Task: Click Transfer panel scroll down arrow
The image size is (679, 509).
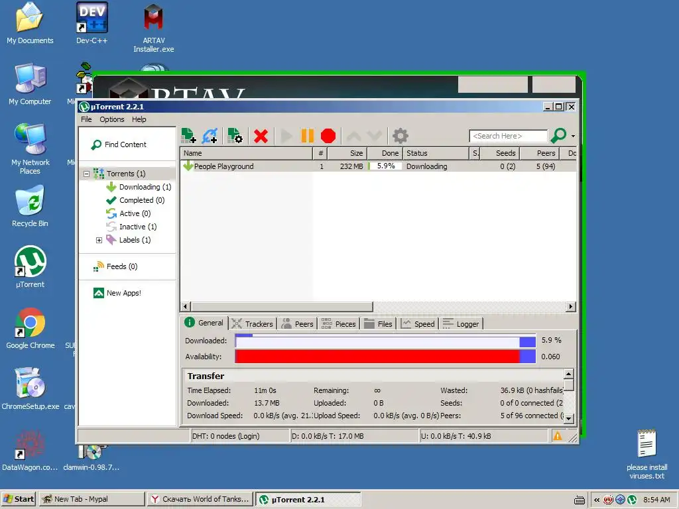Action: tap(569, 419)
